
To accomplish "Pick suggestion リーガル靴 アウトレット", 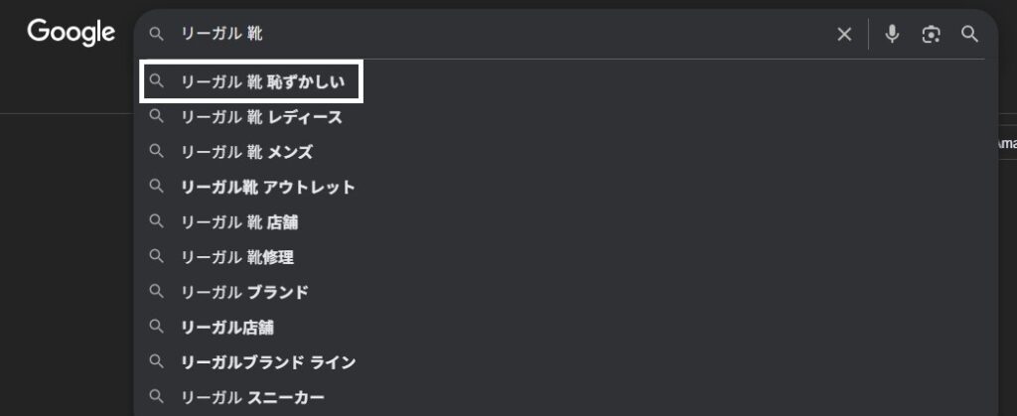I will (x=268, y=187).
